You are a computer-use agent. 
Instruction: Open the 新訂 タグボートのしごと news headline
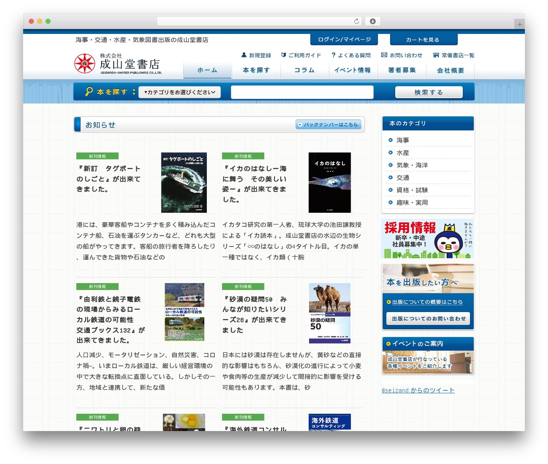click(109, 179)
